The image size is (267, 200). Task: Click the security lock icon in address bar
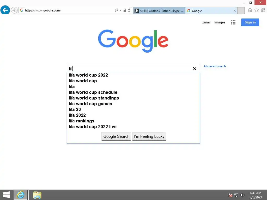click(x=125, y=10)
